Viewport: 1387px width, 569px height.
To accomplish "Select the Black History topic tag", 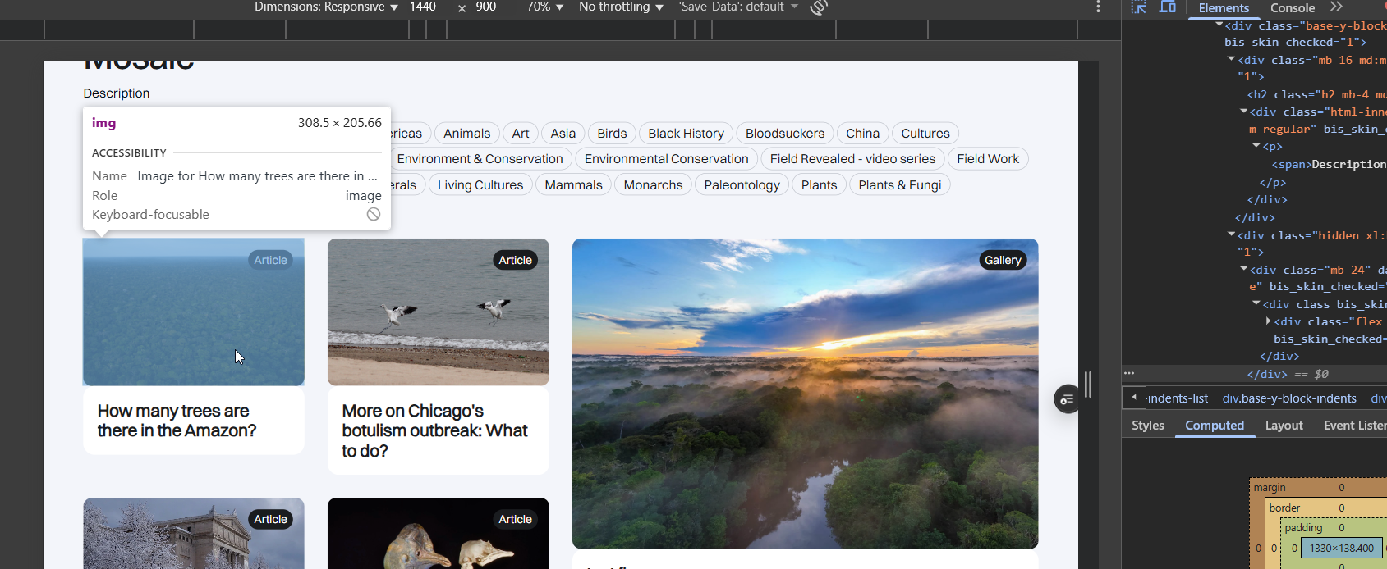I will (x=686, y=134).
